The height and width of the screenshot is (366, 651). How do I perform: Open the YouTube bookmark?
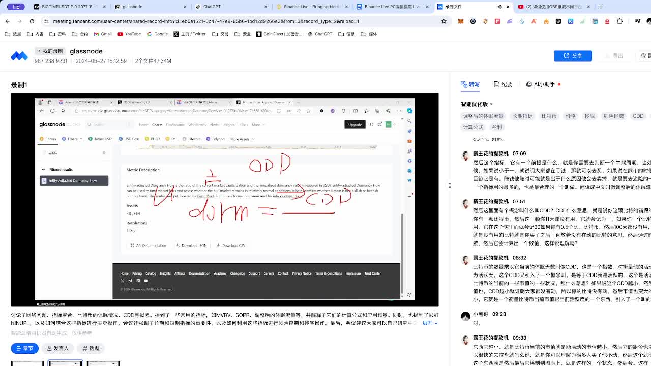click(129, 34)
